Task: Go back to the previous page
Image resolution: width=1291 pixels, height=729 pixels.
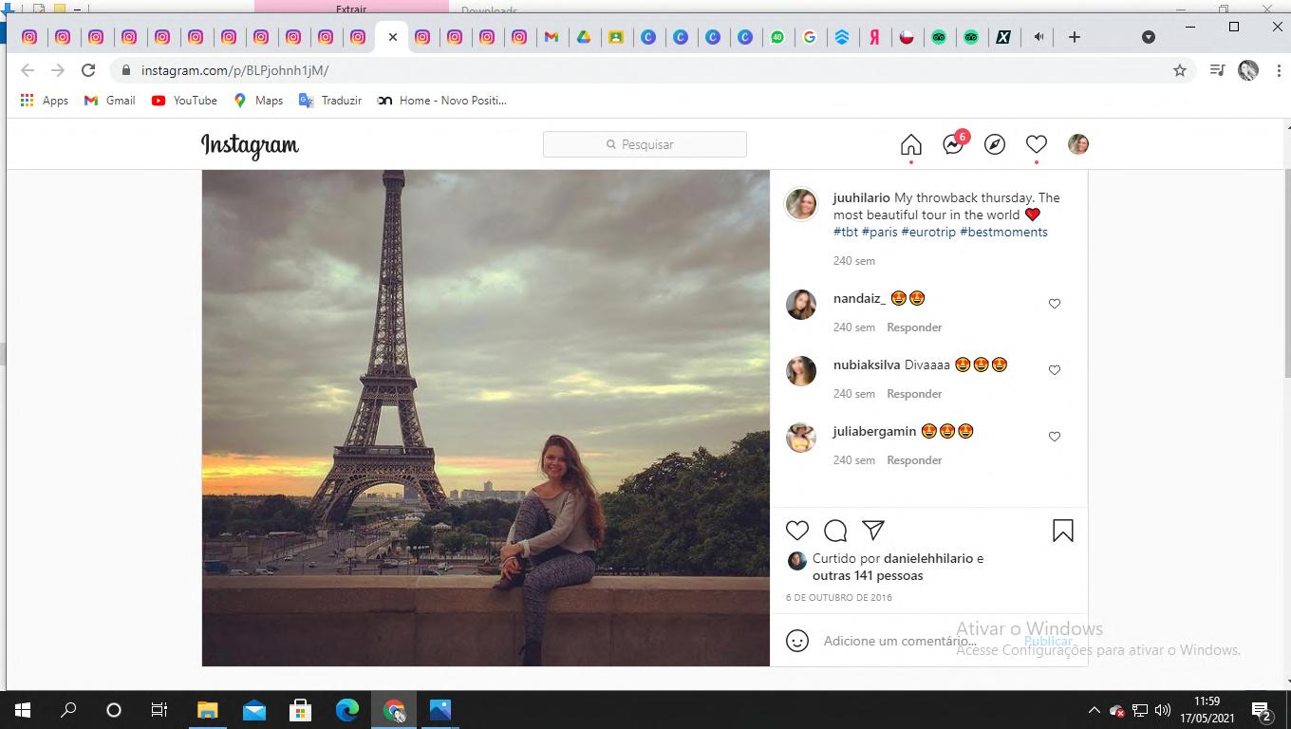Action: click(28, 70)
